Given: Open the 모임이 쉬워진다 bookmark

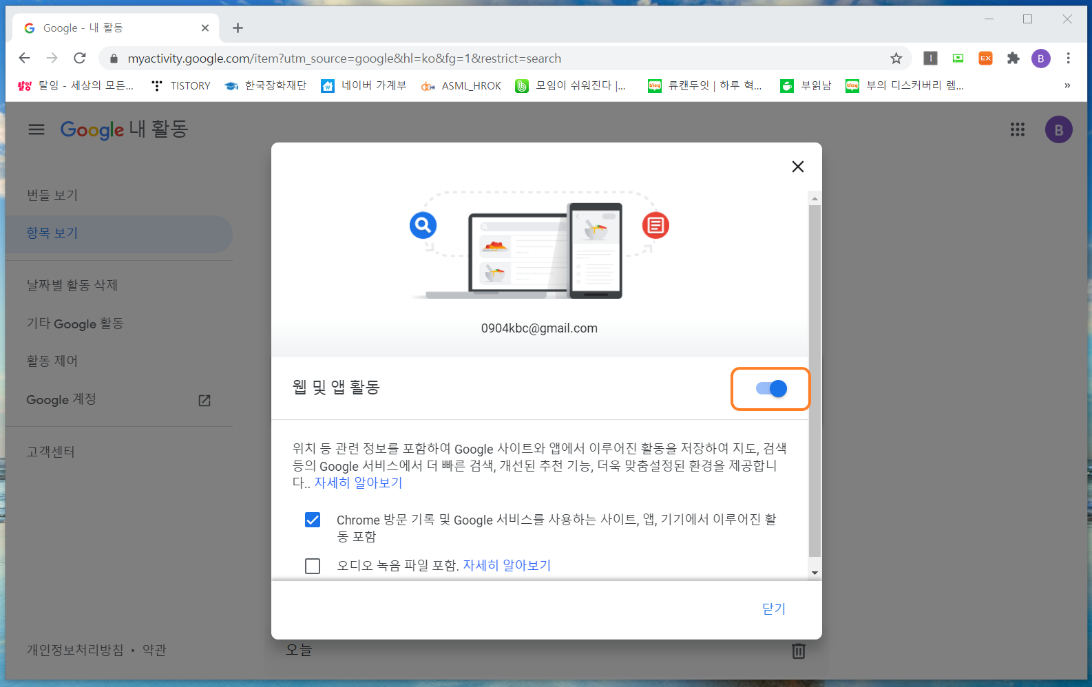Looking at the screenshot, I should coord(571,85).
